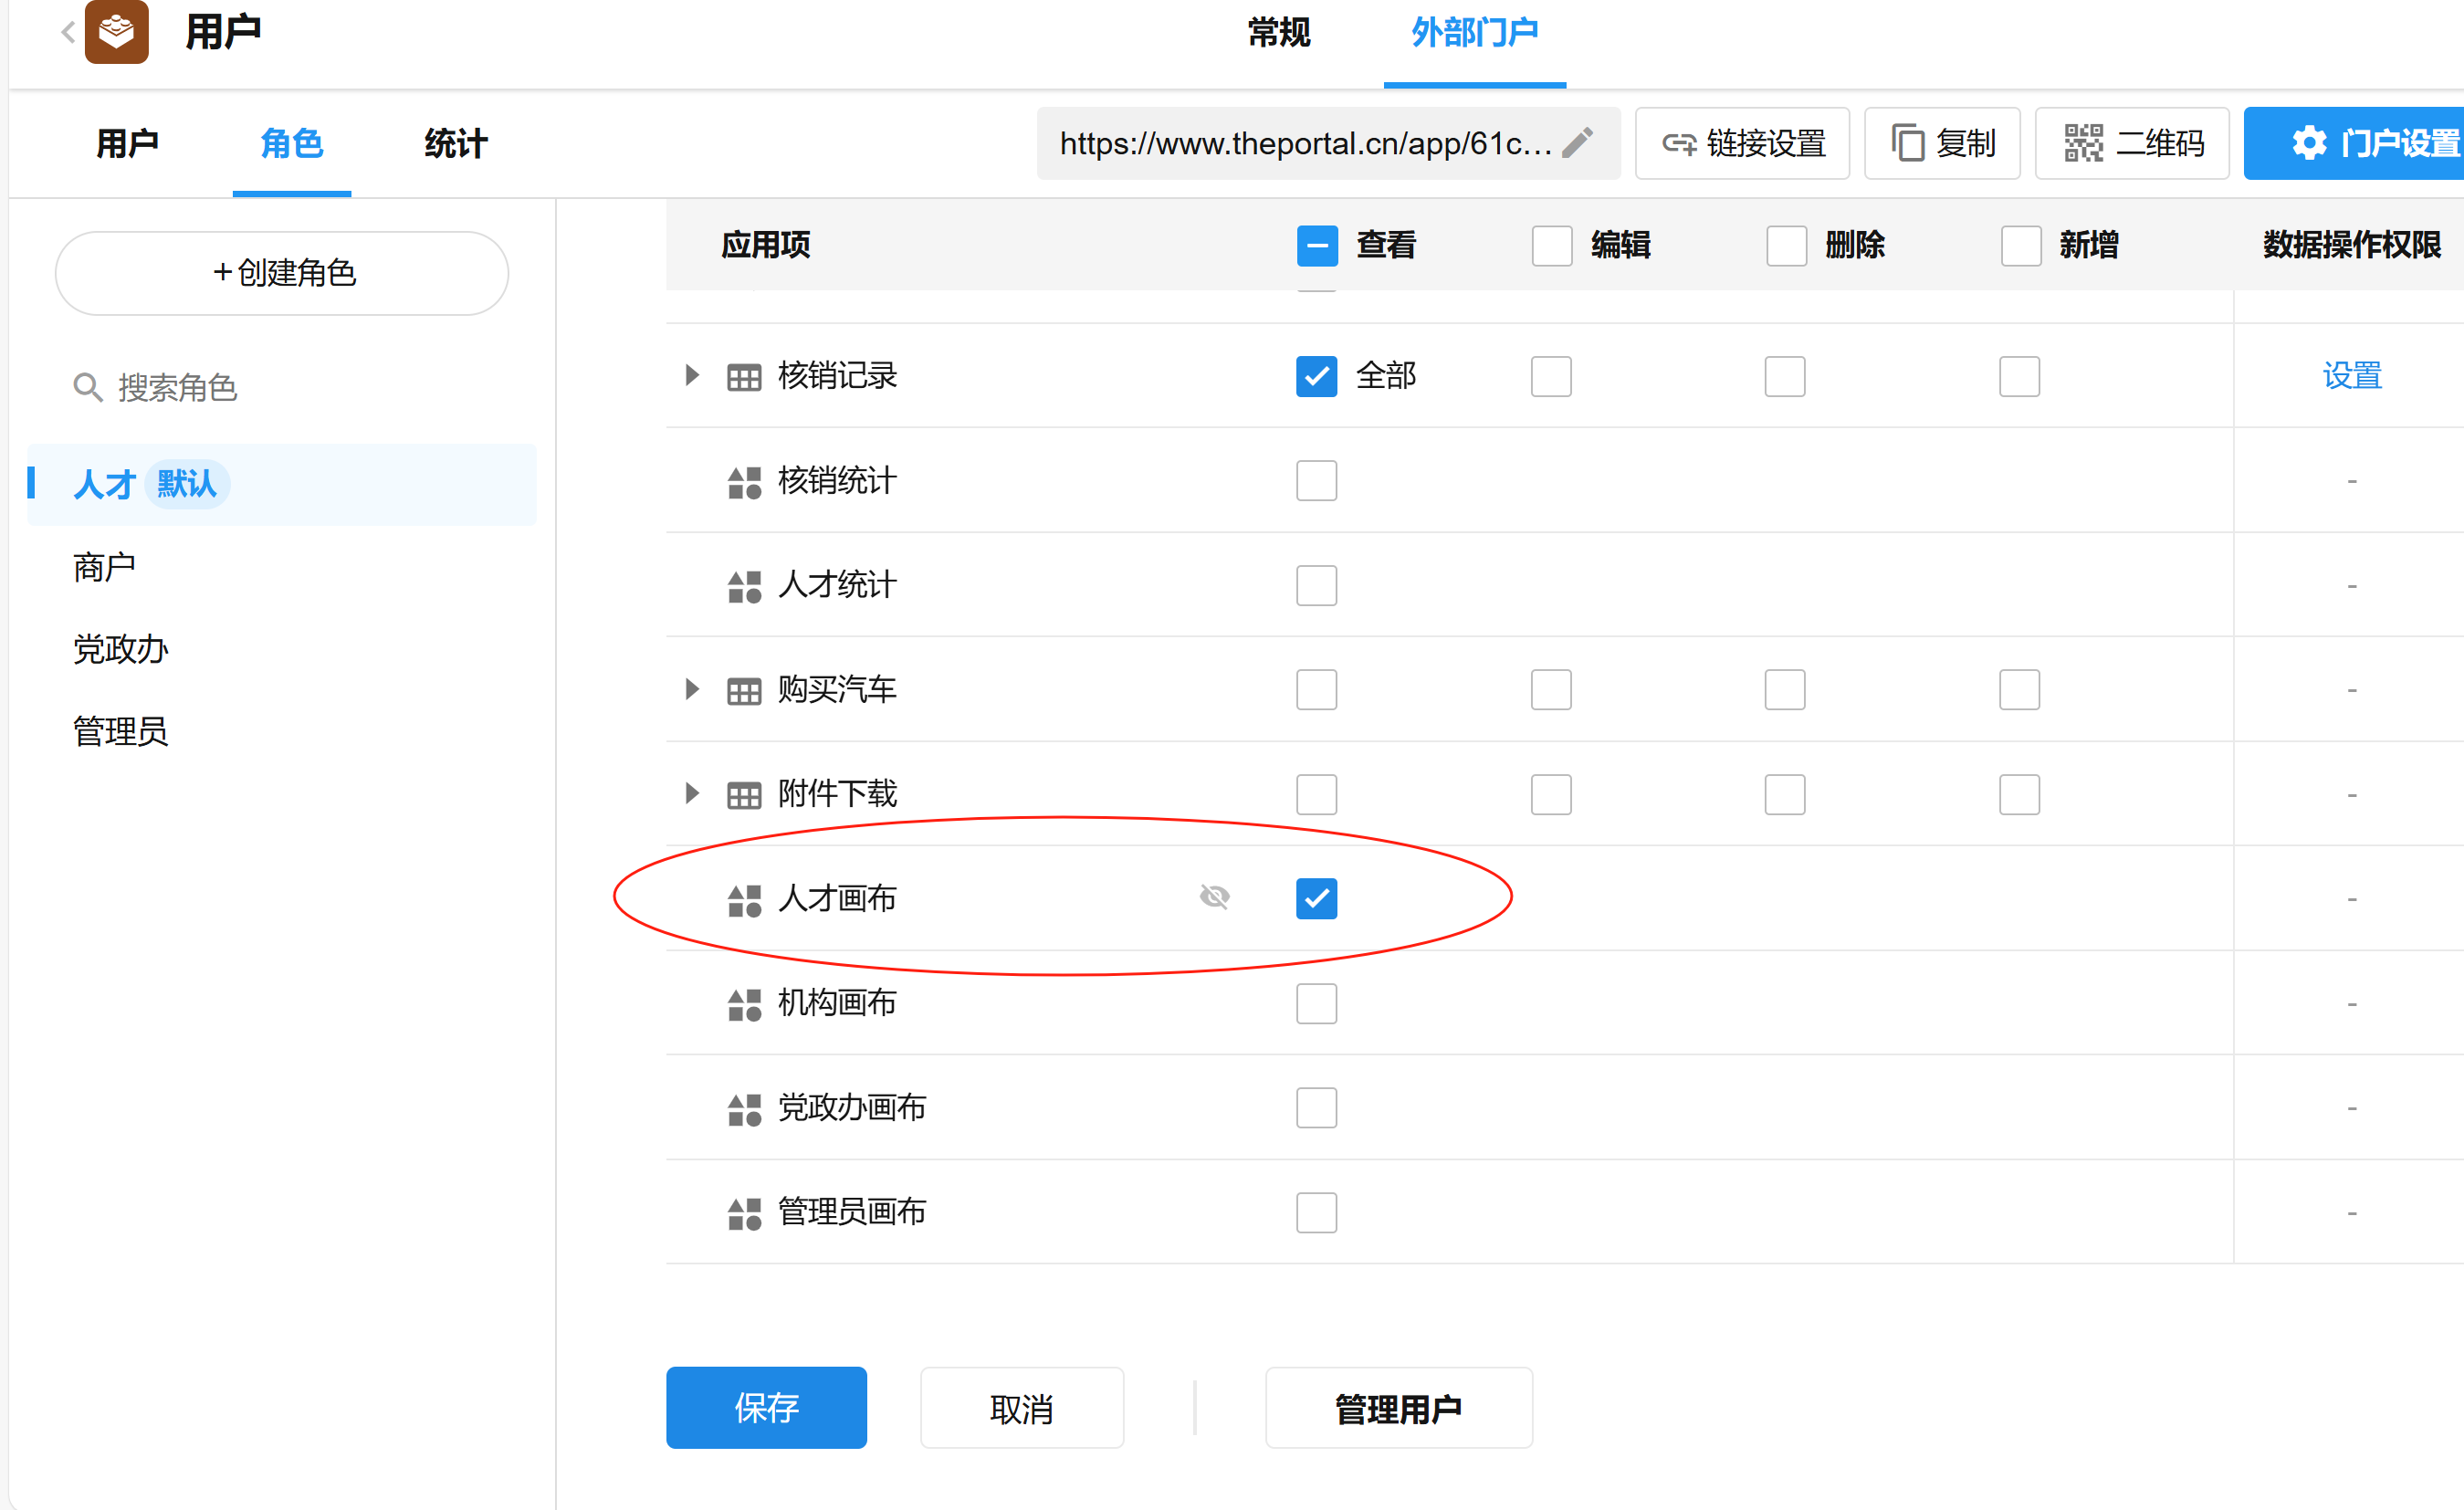This screenshot has width=2464, height=1510.
Task: Open 链接设置 link settings
Action: point(1743,143)
